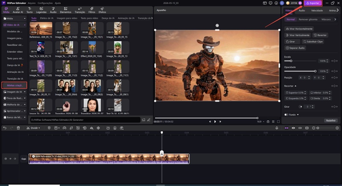The image size is (342, 186).
Task: Show more property tabs via right chevron
Action: point(338,10)
